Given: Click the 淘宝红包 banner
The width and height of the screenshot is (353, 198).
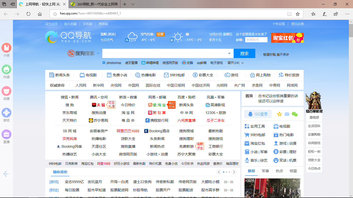Looking at the screenshot, I should [287, 38].
